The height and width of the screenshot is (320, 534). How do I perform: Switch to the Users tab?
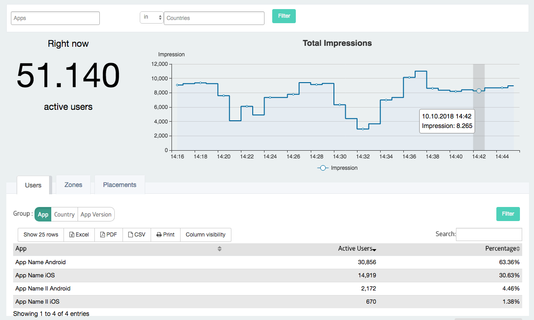(x=33, y=185)
